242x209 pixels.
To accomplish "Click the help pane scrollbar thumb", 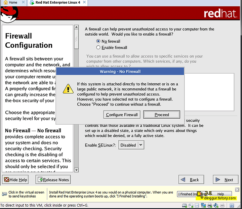I will pos(76,39).
